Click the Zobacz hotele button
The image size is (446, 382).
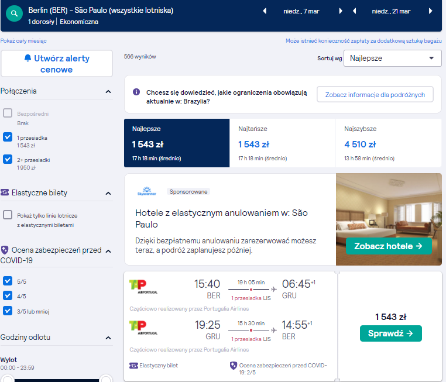pos(389,246)
